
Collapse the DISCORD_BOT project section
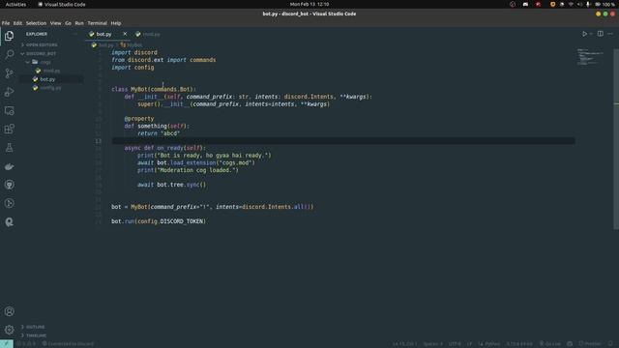click(51, 54)
